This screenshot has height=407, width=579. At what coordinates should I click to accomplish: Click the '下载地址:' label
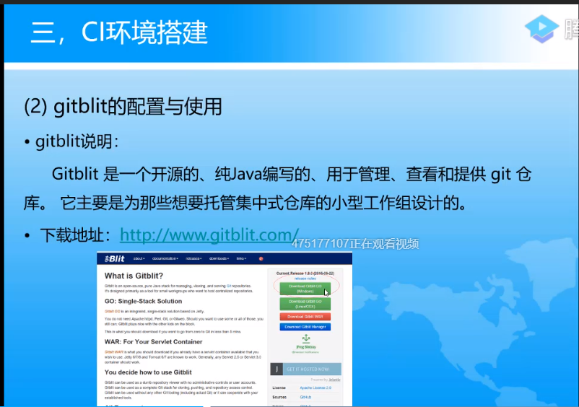click(x=75, y=235)
